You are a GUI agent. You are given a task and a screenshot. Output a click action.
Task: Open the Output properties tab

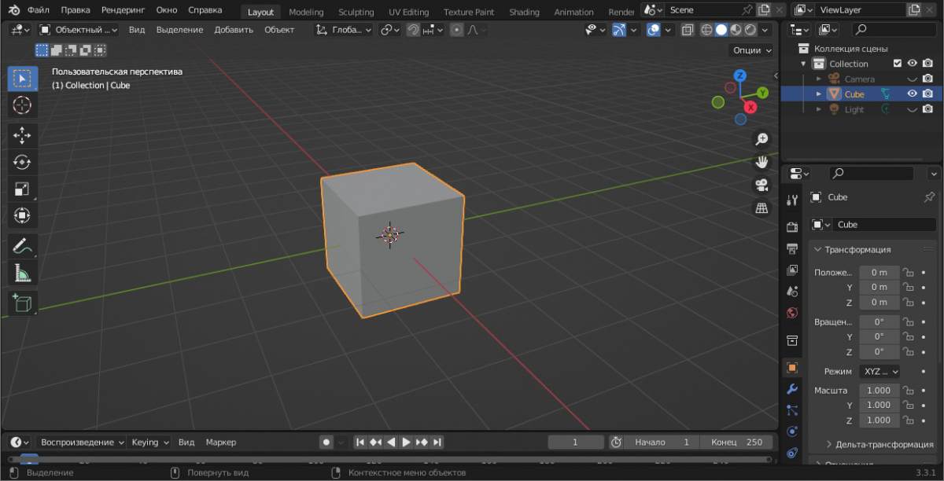click(x=792, y=248)
